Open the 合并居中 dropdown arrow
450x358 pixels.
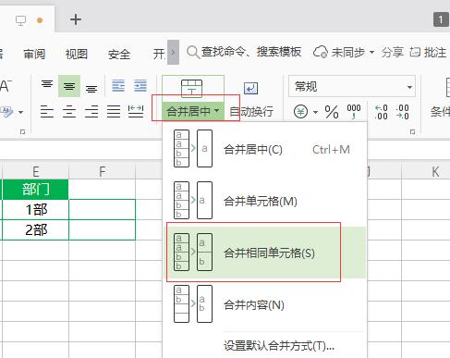coord(217,111)
